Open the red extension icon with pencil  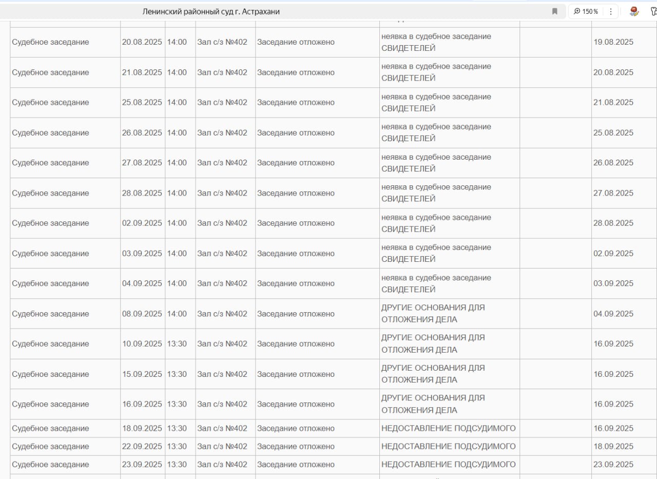(x=634, y=11)
